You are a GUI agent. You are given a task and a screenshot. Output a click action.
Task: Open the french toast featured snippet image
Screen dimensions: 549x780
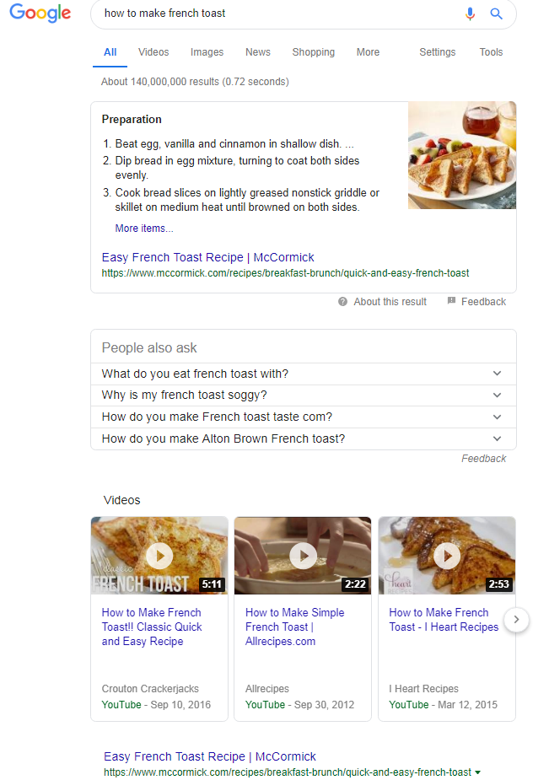(462, 156)
